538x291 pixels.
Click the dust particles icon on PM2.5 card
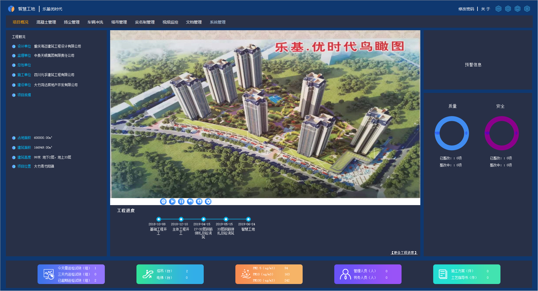(x=246, y=274)
